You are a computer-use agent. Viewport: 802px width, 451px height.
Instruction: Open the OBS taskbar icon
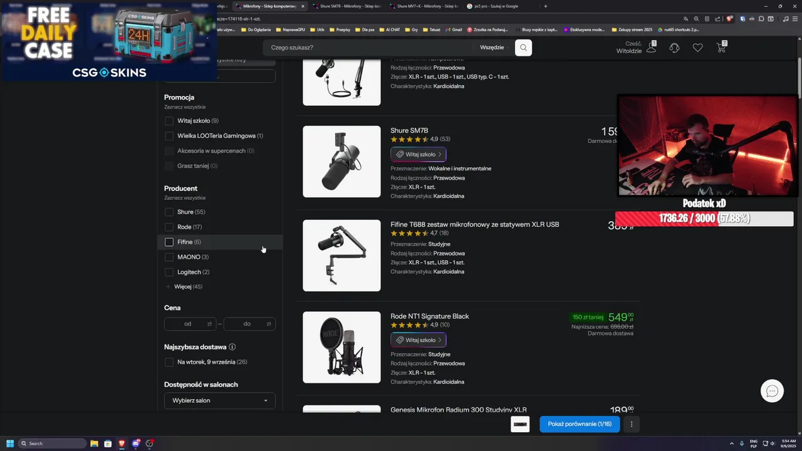tap(149, 443)
